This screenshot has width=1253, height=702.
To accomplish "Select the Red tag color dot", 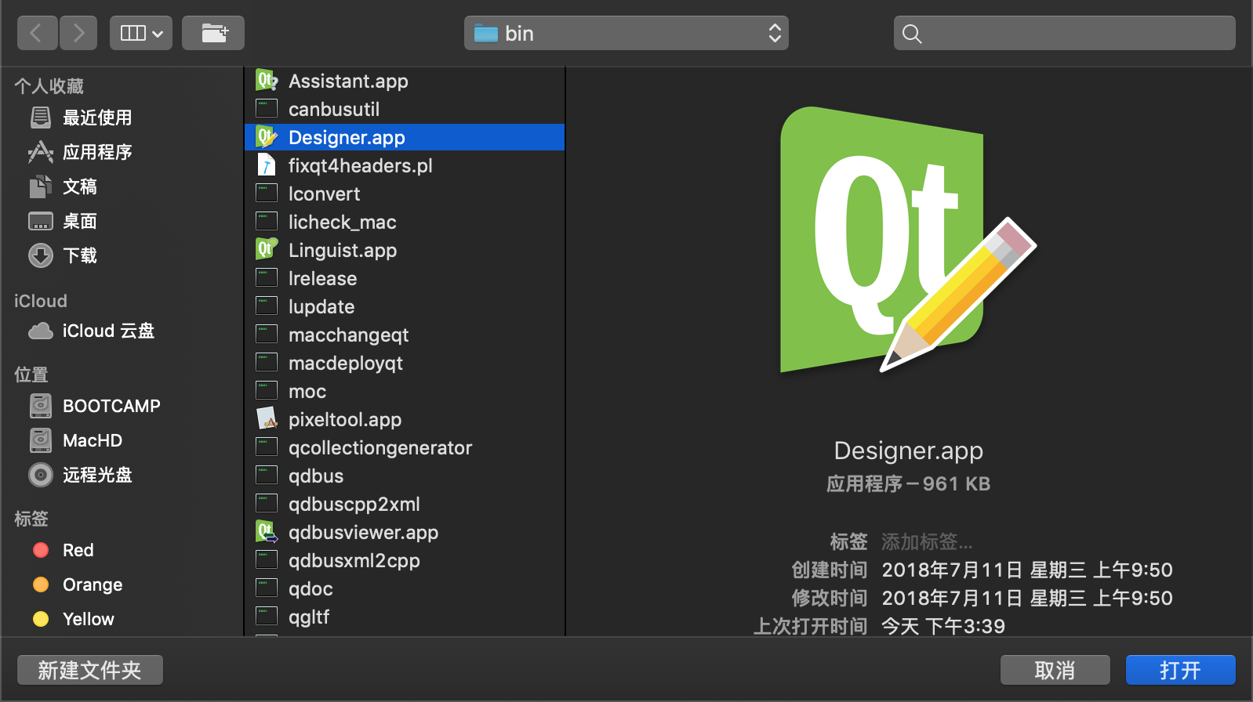I will point(41,550).
